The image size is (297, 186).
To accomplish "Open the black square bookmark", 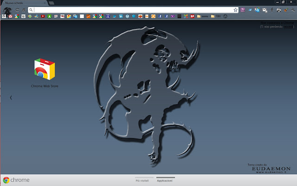I will (180, 16).
